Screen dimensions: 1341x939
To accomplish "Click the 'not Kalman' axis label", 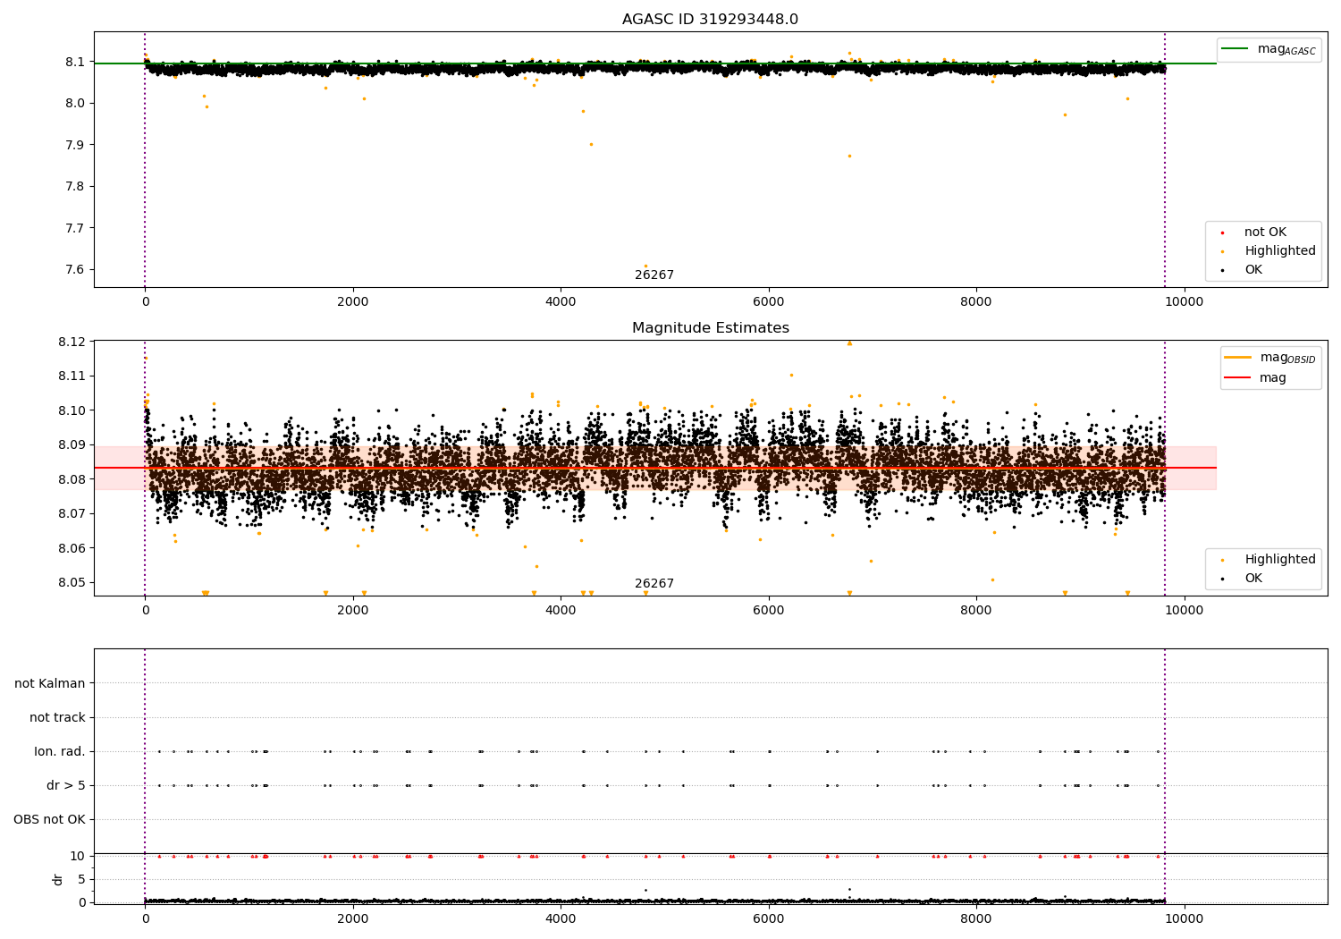I will click(50, 683).
